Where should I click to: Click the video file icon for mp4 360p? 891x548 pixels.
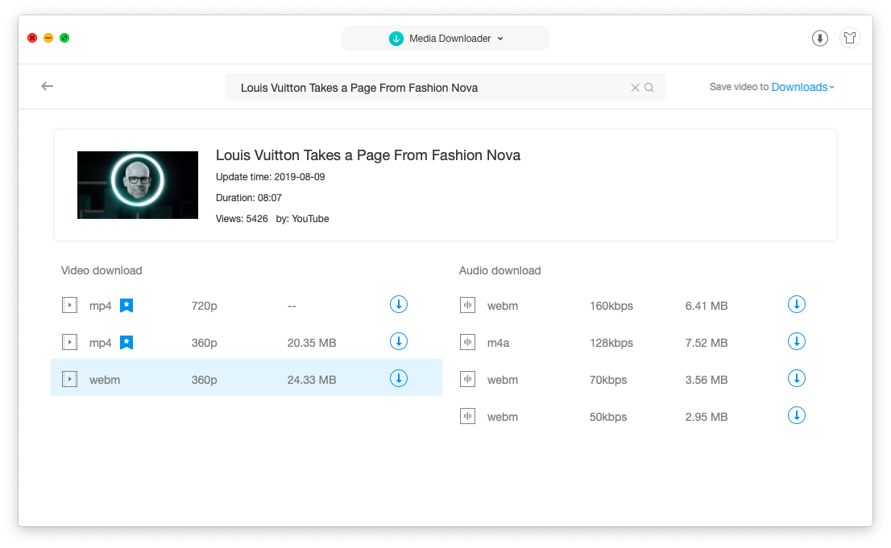click(69, 343)
